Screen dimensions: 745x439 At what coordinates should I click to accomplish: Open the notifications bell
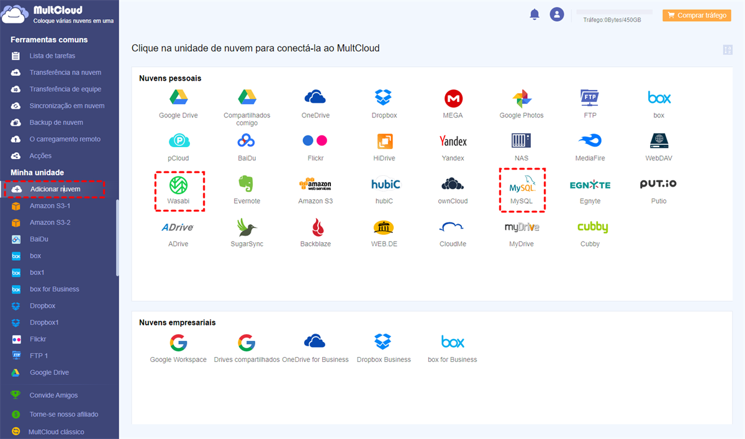pyautogui.click(x=535, y=14)
